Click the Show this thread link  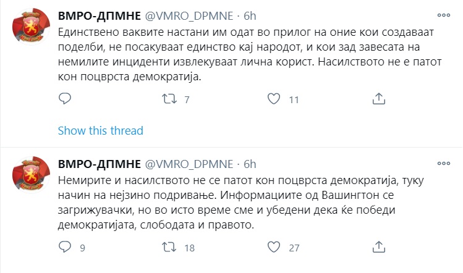click(100, 130)
